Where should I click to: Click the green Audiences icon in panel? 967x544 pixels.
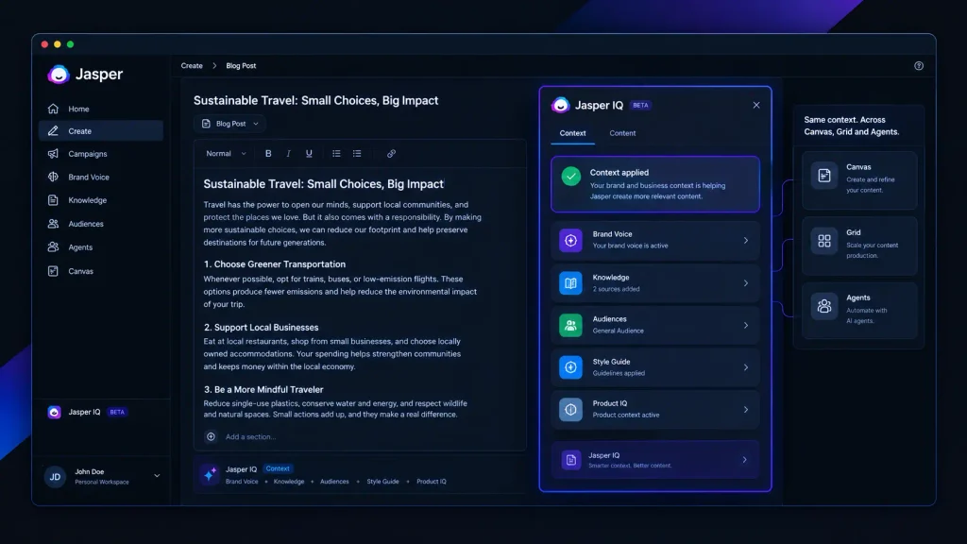[570, 325]
